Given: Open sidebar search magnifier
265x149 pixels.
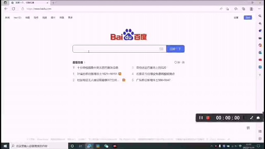Looking at the screenshot, I should 260,16.
